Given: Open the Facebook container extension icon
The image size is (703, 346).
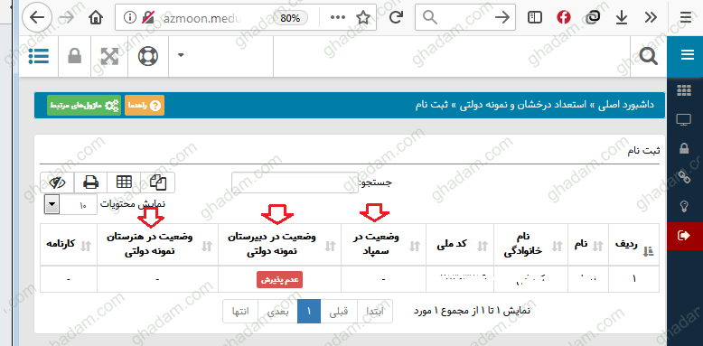Looking at the screenshot, I should click(x=564, y=17).
